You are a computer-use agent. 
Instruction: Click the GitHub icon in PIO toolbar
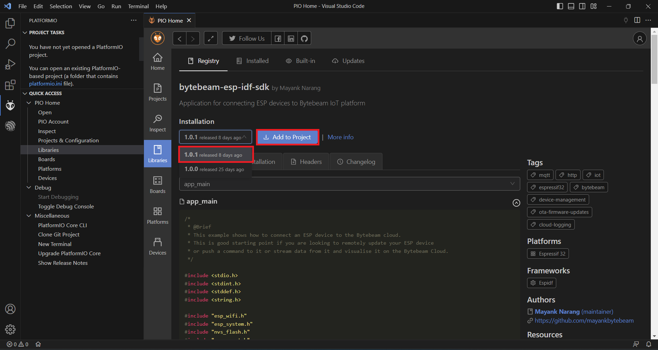click(304, 39)
